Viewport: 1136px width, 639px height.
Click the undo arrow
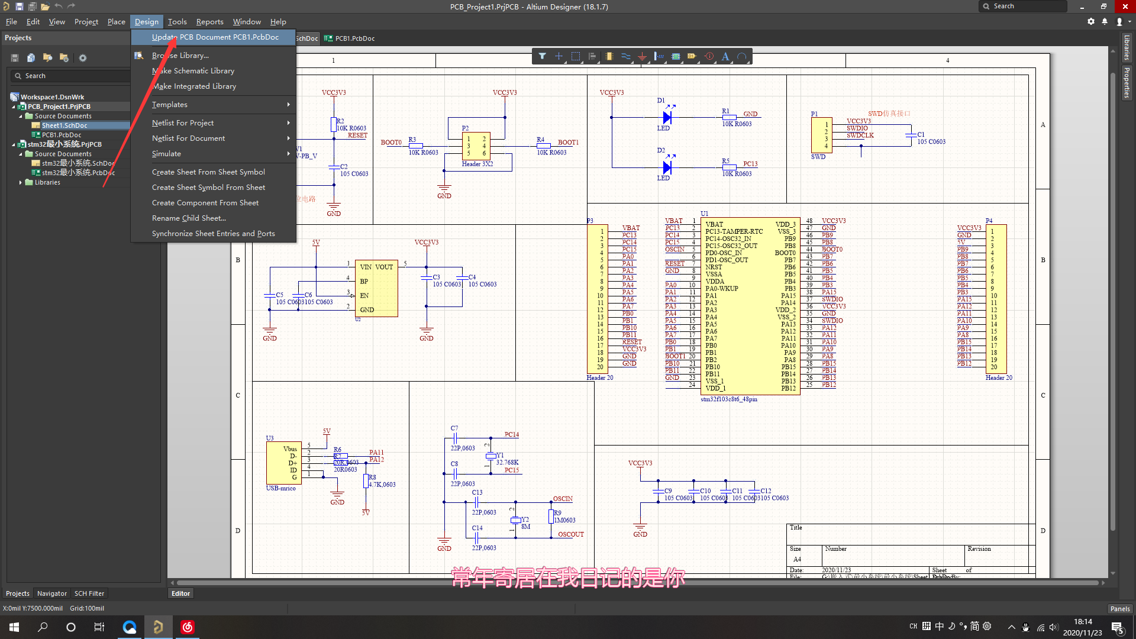click(59, 7)
